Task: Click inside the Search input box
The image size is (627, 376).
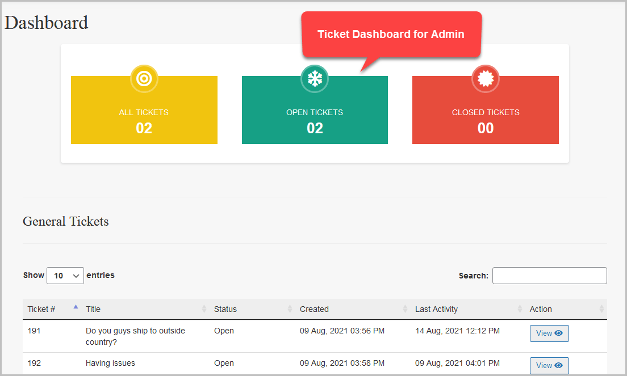Action: click(x=549, y=276)
